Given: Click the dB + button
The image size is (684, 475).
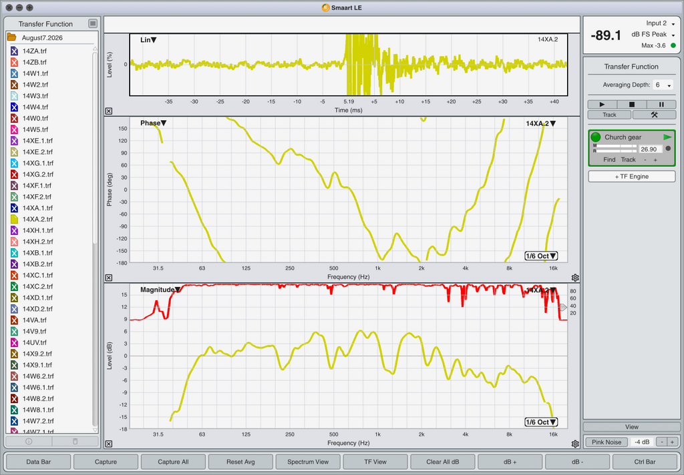Looking at the screenshot, I should 510,462.
